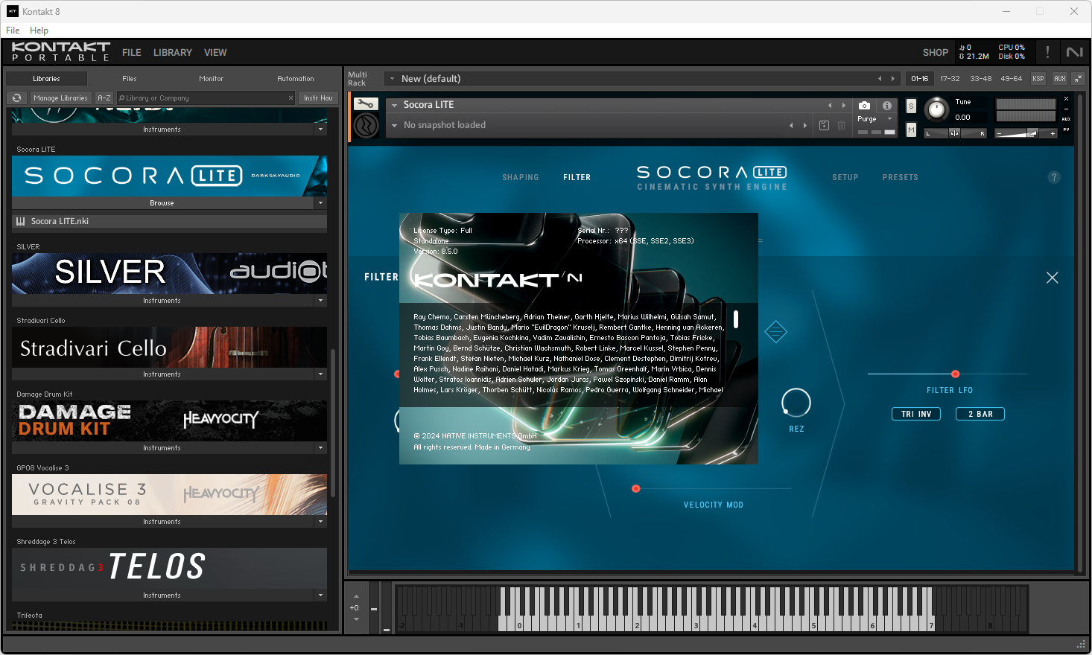Click the snapshot camera icon
This screenshot has height=655, width=1092.
(864, 106)
